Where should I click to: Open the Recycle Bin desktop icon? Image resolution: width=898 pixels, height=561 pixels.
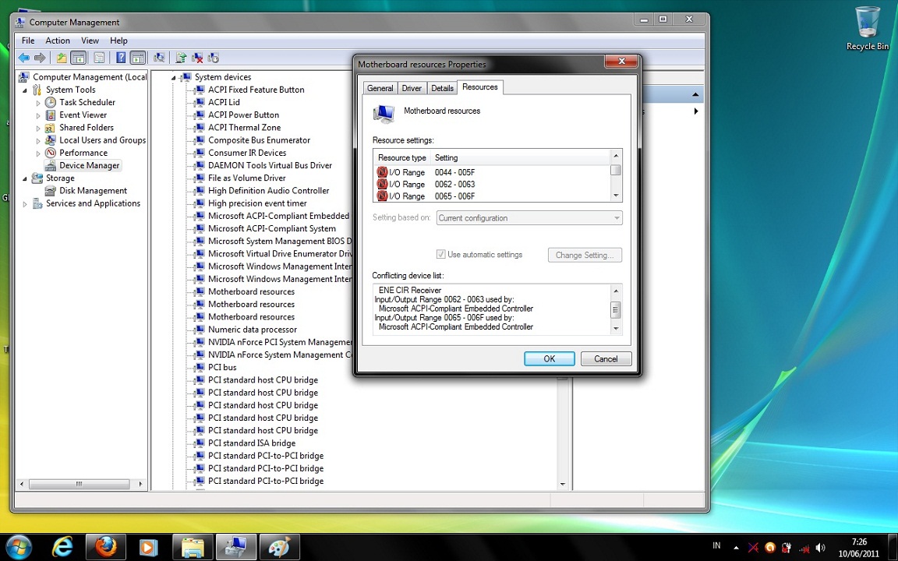coord(867,28)
